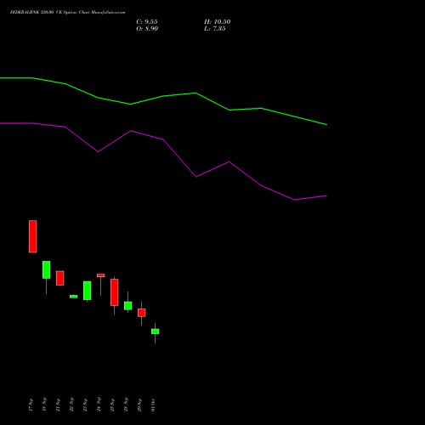Select the last green candlestick above 01 Oct
Viewport: 425px width, 425px height.
pyautogui.click(x=156, y=331)
